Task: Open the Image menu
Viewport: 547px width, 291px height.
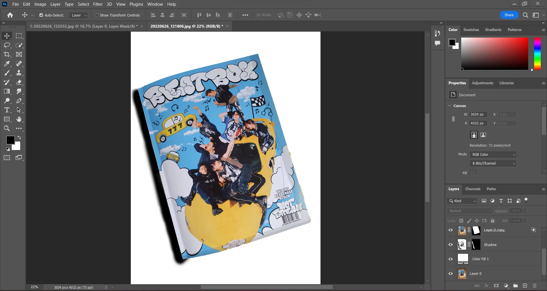Action: 40,4
